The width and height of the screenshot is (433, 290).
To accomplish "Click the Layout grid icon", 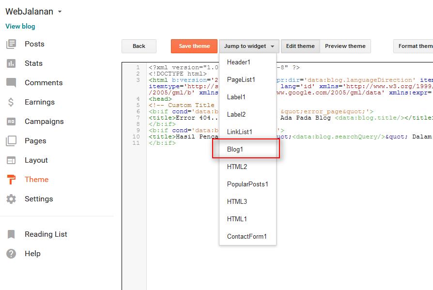I will point(11,160).
